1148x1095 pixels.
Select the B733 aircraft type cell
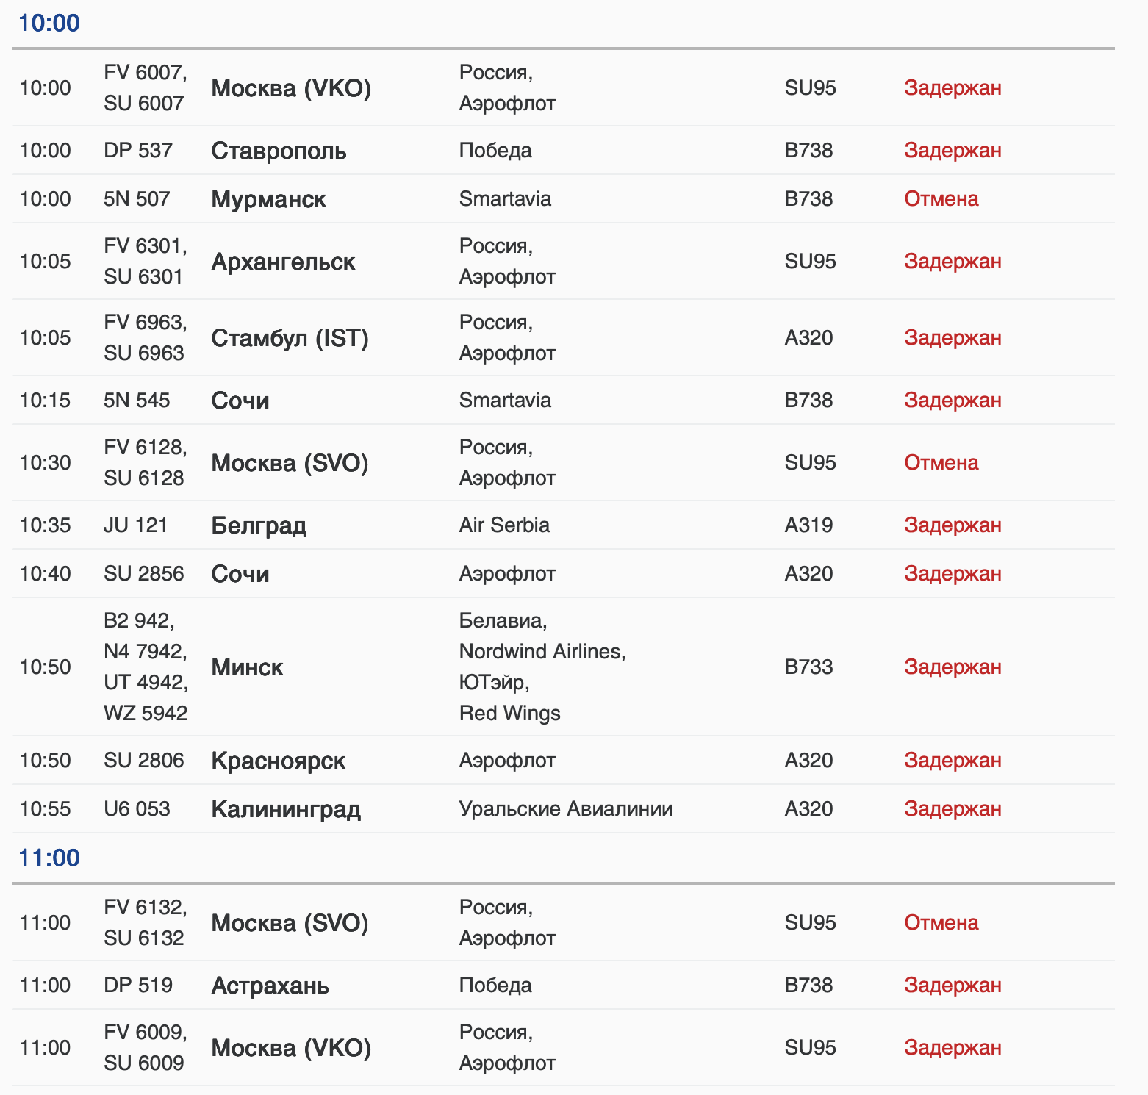coord(808,667)
